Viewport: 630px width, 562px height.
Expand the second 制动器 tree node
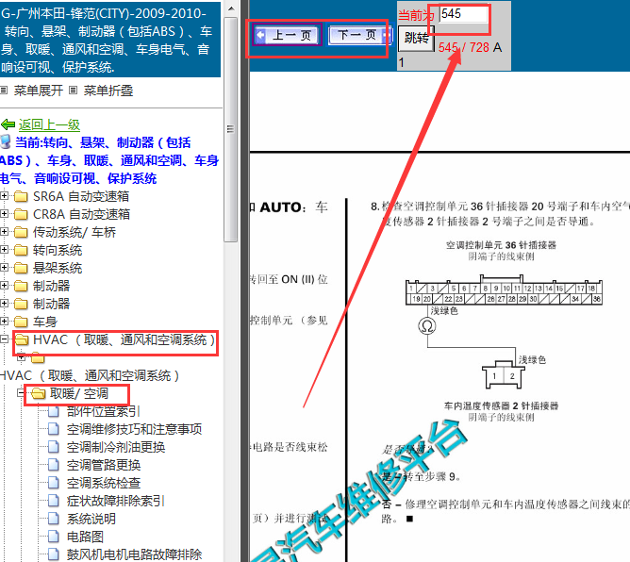[x=4, y=304]
